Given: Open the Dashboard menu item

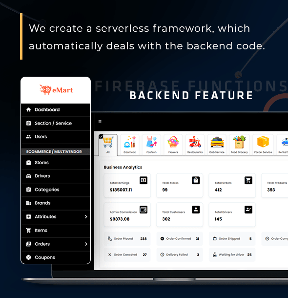Looking at the screenshot, I should 56,110.
